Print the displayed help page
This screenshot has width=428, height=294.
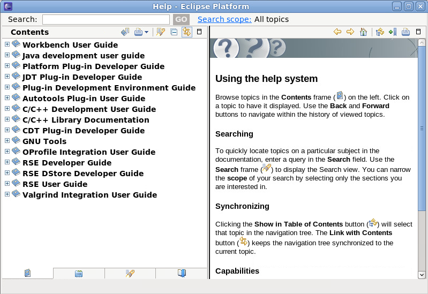pos(406,32)
